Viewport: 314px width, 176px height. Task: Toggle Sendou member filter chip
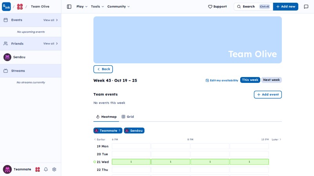[x=134, y=131]
